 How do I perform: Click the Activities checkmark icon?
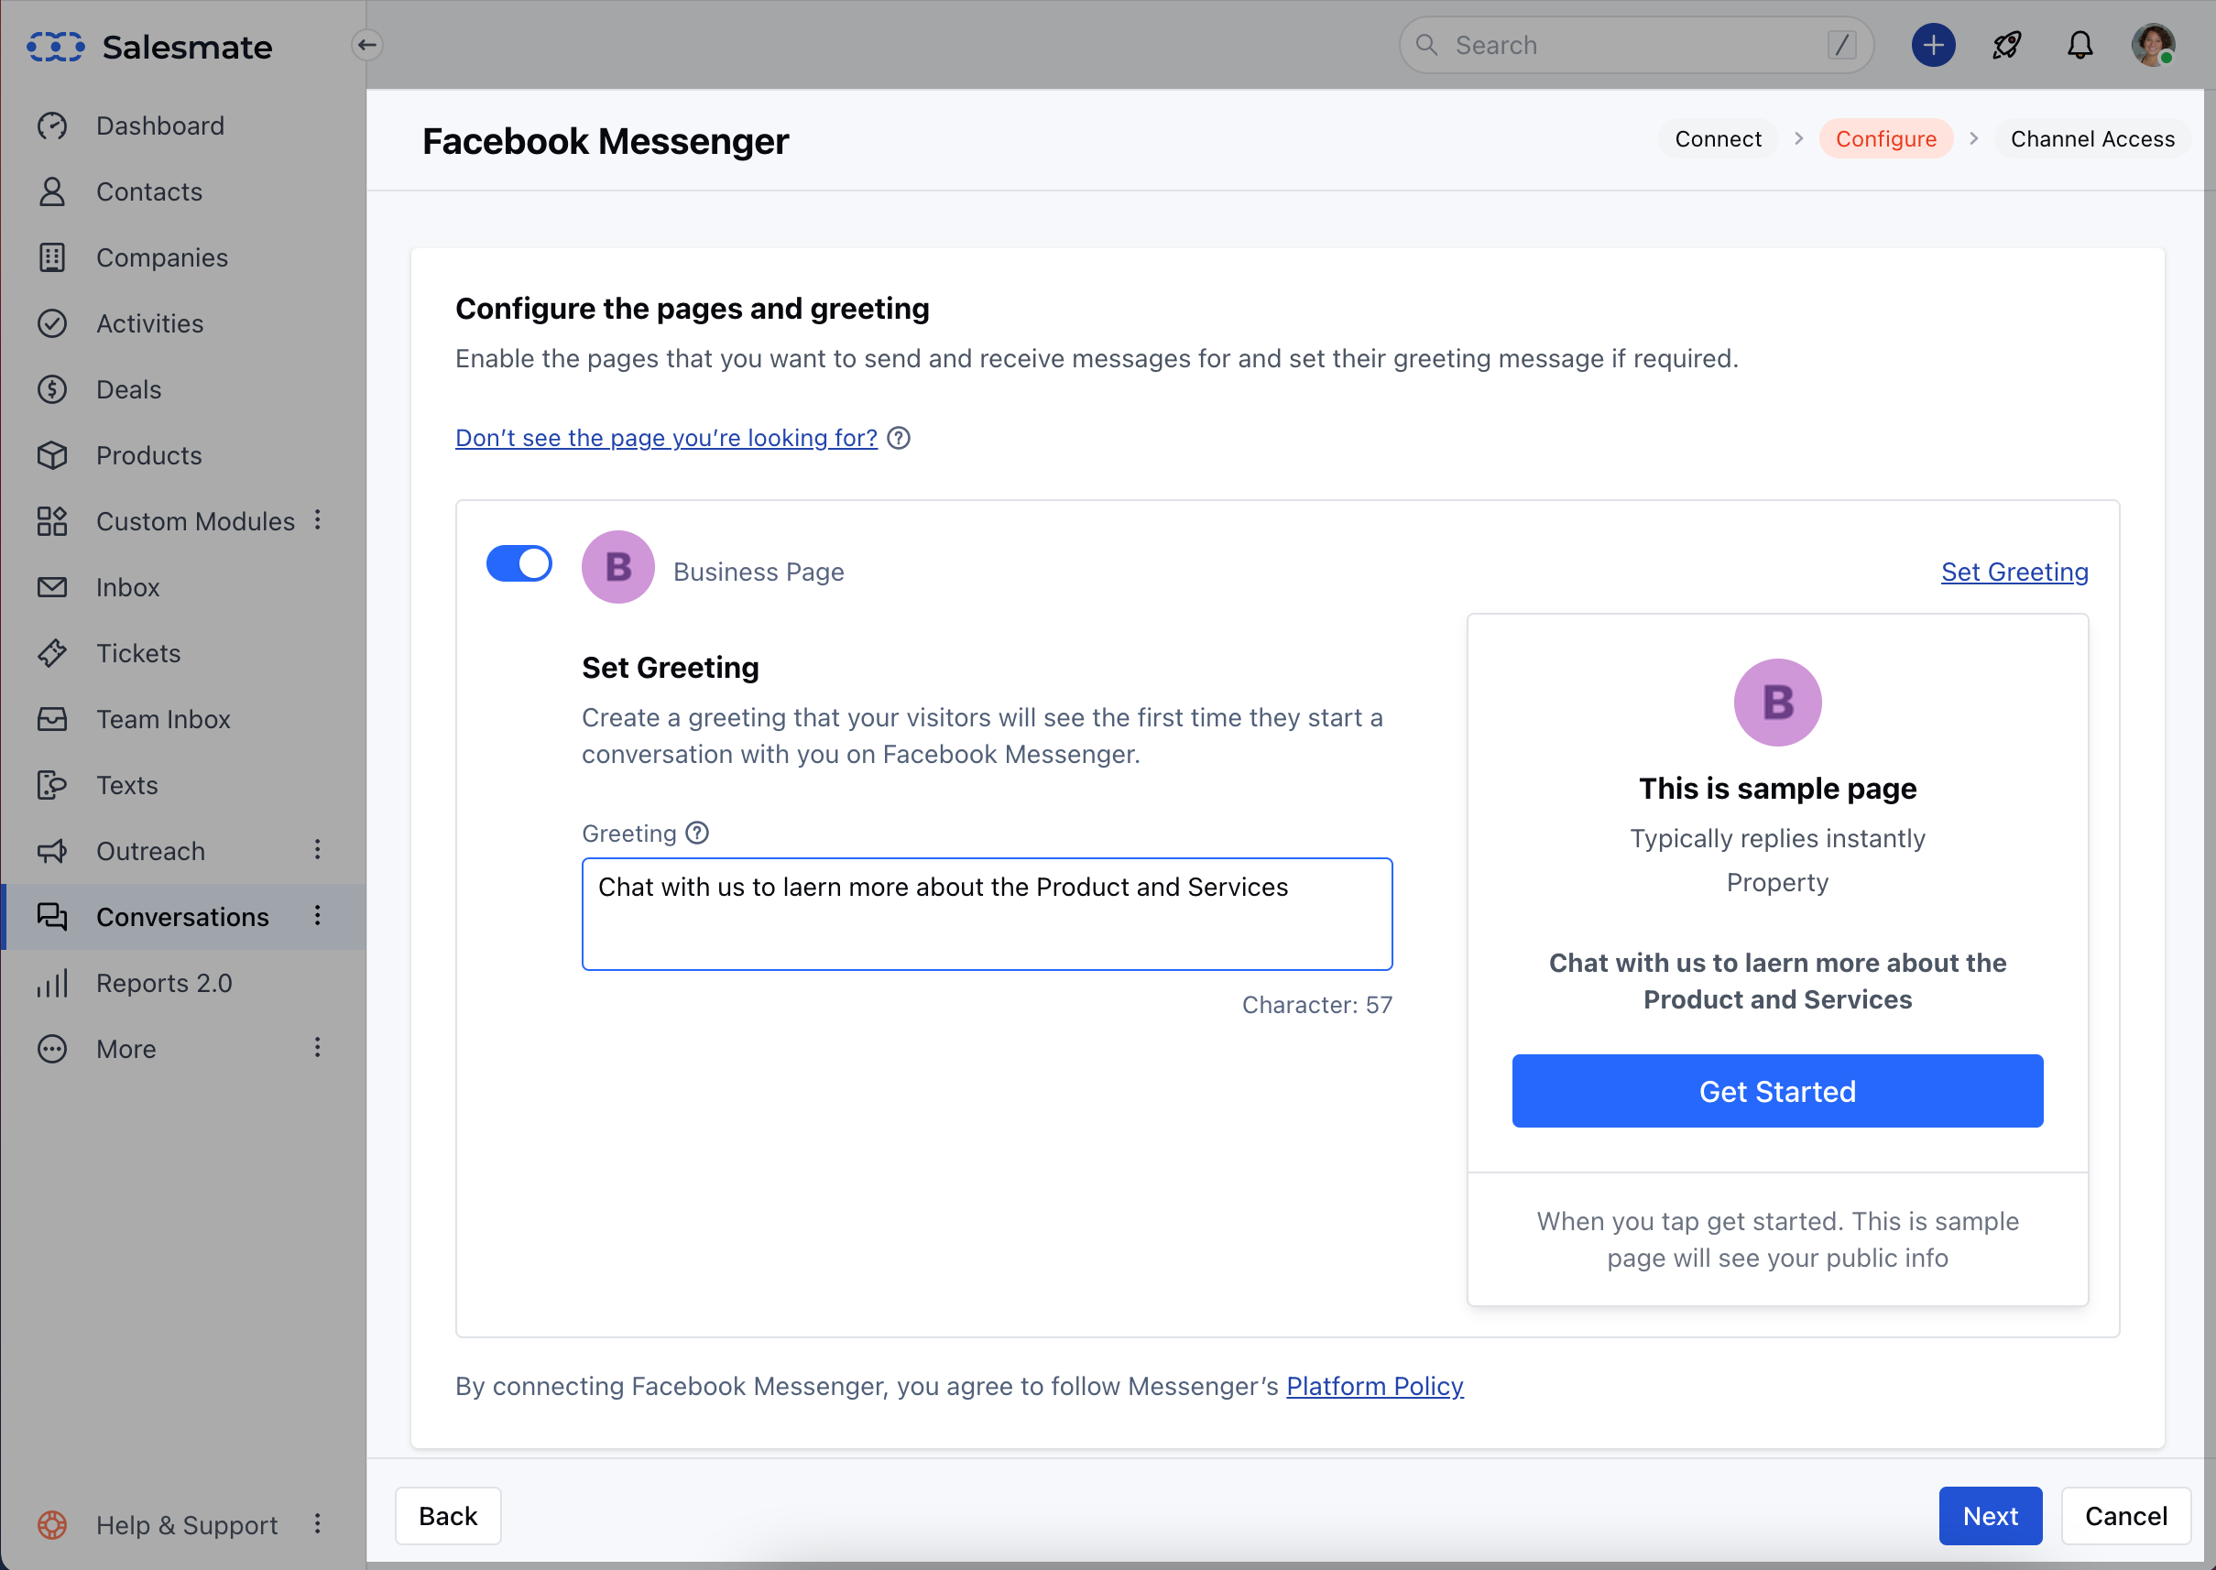tap(52, 323)
